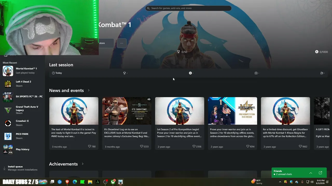Click the Last session friends icon

pyautogui.click(x=322, y=73)
